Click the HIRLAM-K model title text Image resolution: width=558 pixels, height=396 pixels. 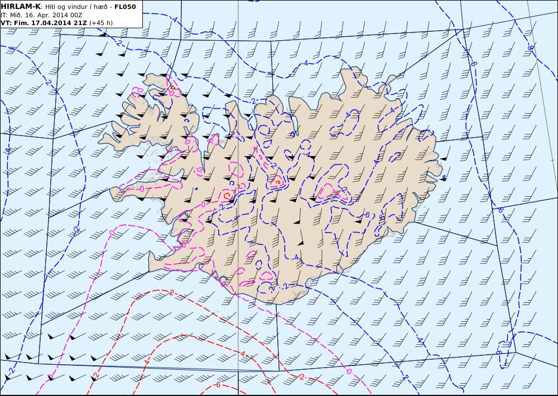coord(21,7)
